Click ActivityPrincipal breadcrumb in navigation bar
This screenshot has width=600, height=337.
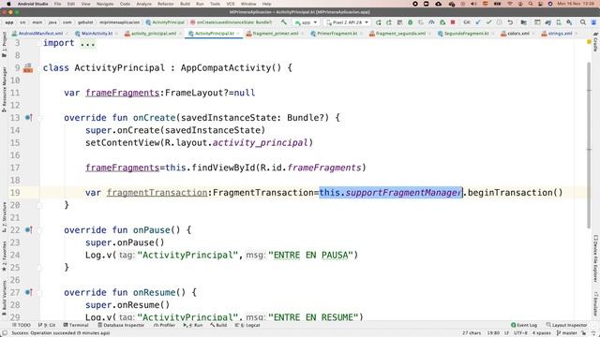point(165,22)
